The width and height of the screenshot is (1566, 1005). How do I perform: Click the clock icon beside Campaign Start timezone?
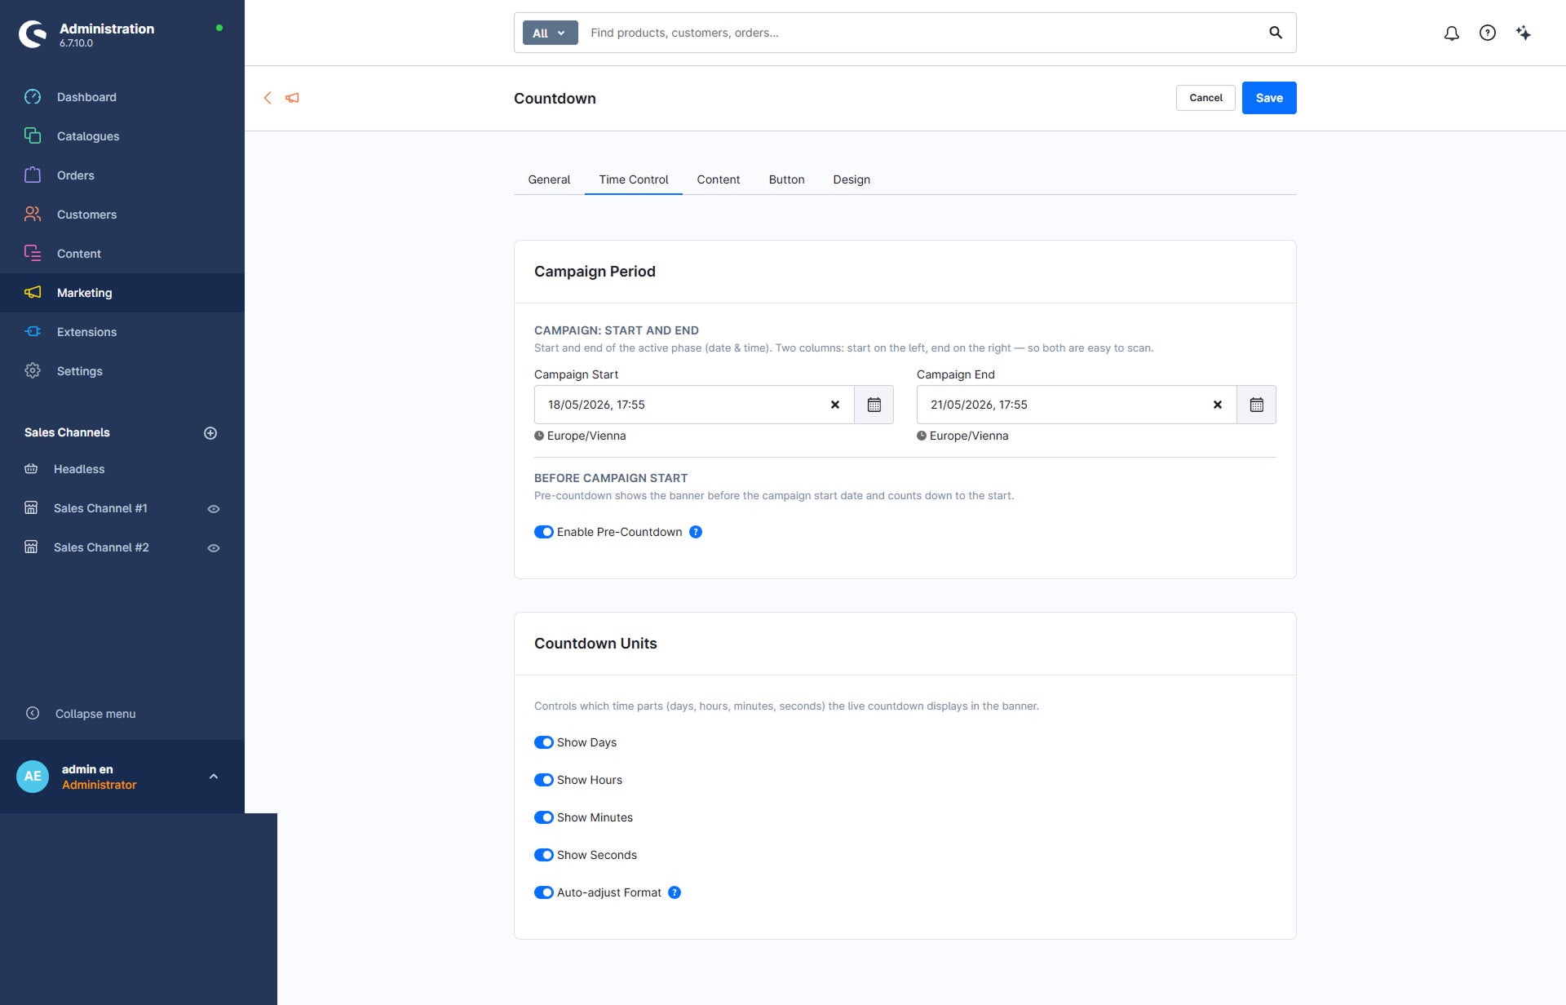[539, 436]
